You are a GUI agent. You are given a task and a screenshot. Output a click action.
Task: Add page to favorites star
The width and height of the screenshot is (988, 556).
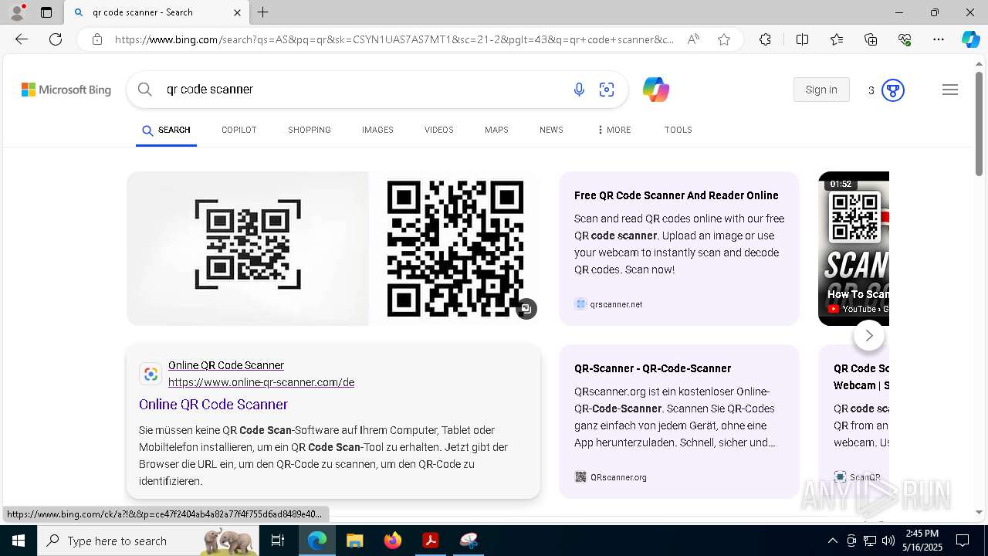[x=724, y=39]
